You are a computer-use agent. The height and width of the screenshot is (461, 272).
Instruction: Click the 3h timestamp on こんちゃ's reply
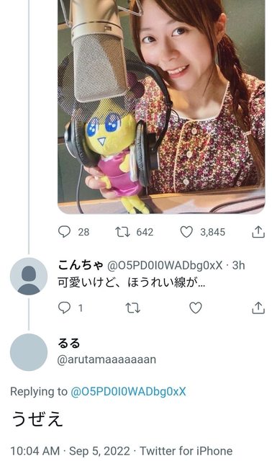[x=238, y=265]
